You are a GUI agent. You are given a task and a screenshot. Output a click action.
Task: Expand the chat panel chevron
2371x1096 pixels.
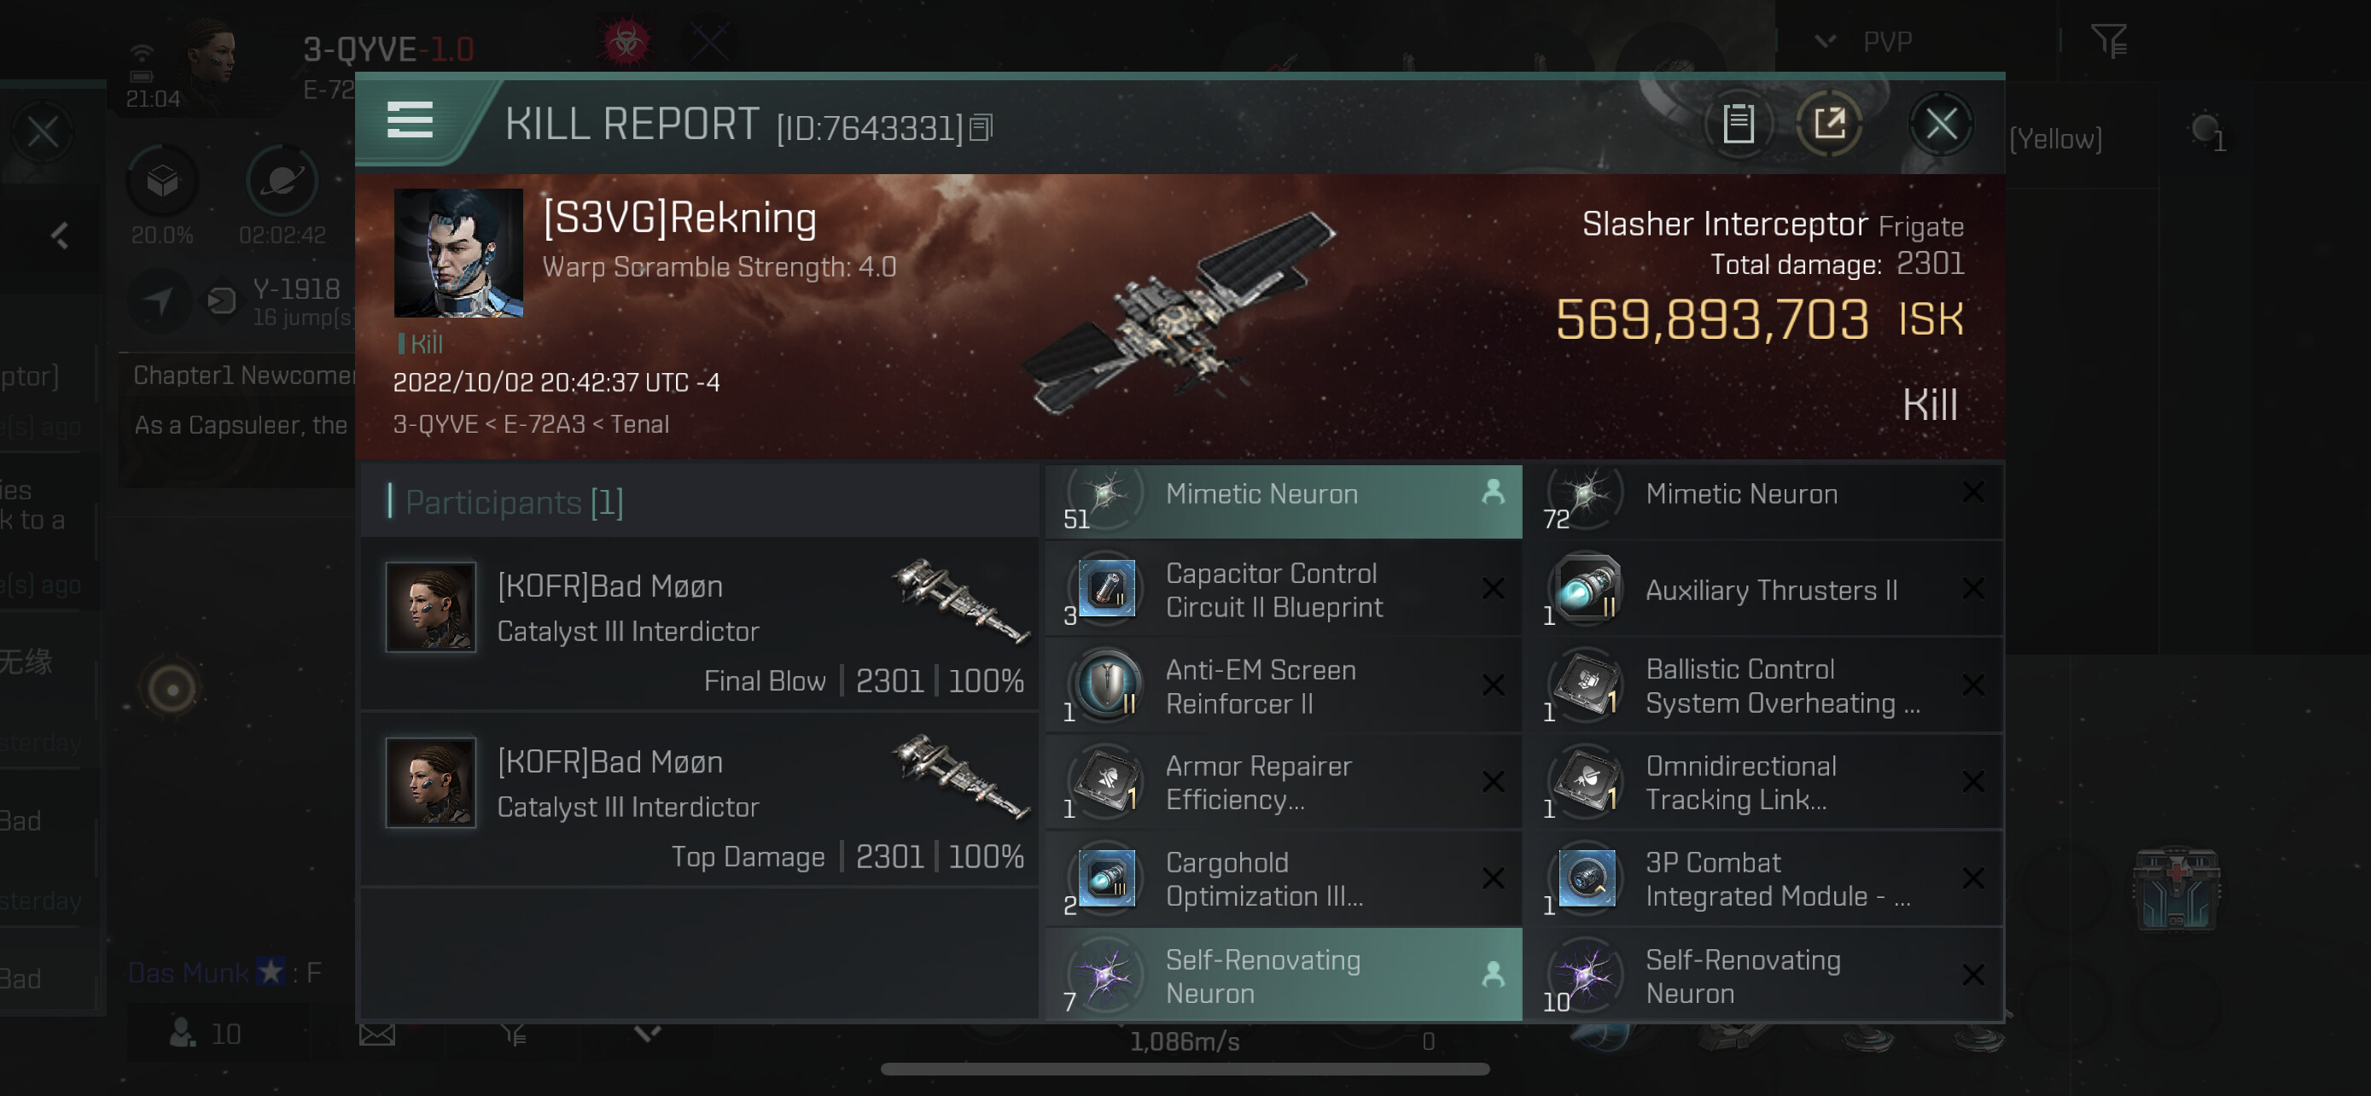point(647,1034)
